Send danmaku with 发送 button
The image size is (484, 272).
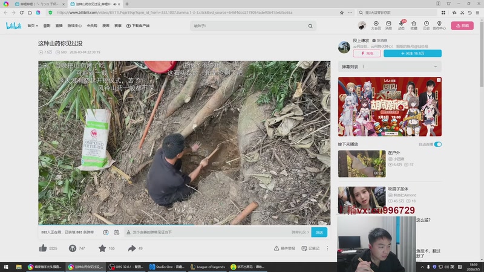tap(319, 232)
